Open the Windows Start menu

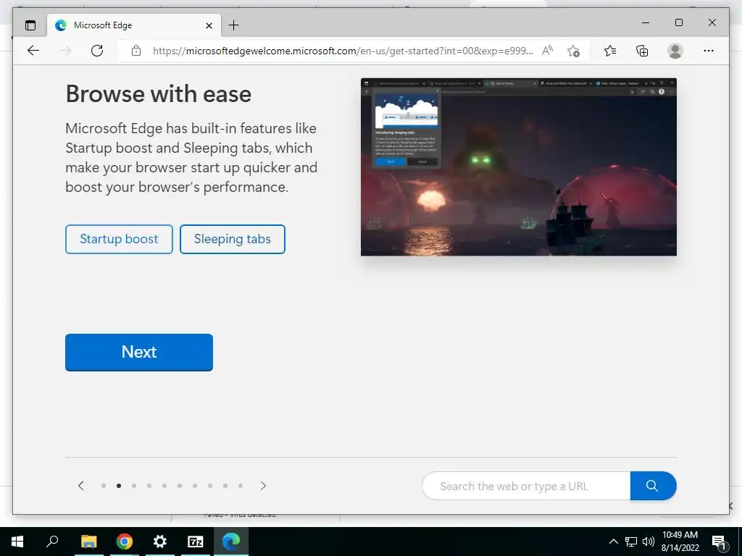[17, 542]
